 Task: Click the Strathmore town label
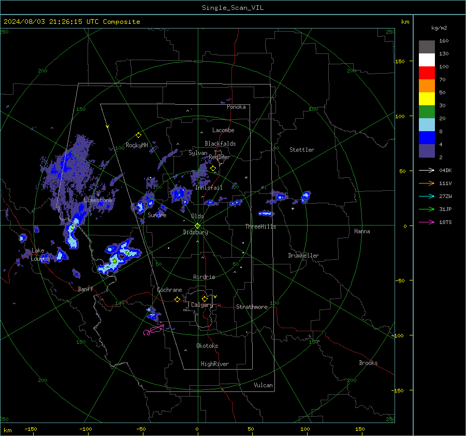252,307
